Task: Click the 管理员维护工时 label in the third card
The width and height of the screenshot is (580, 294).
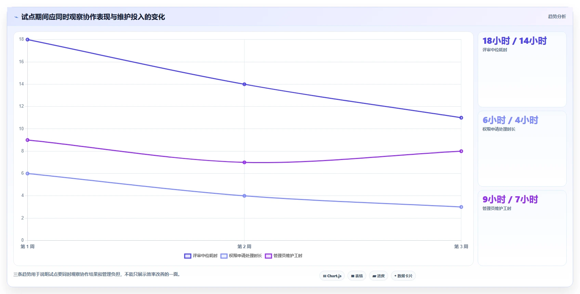Action: pos(497,209)
